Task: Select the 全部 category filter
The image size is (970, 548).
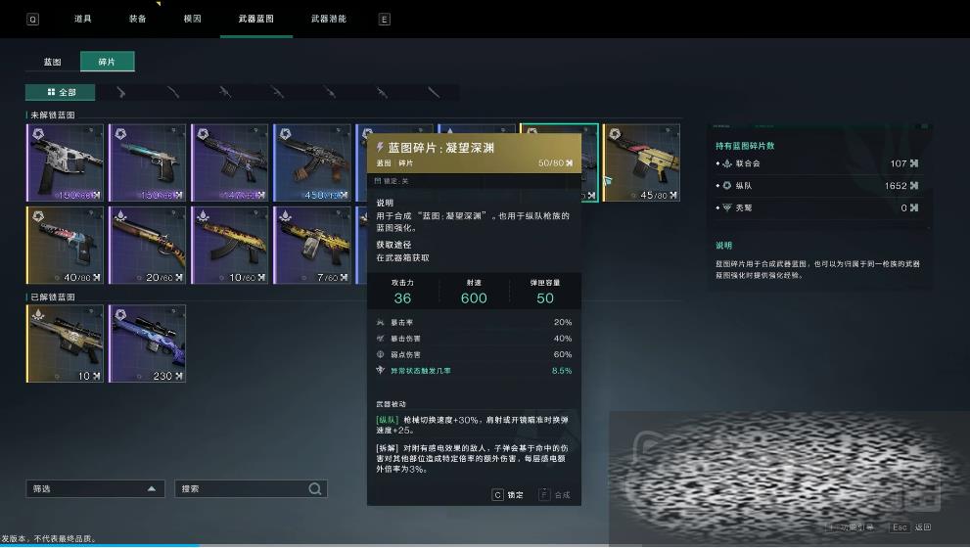Action: [61, 93]
